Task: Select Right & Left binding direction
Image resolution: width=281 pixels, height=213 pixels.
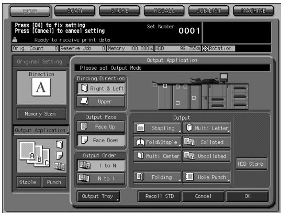Action: tap(101, 89)
